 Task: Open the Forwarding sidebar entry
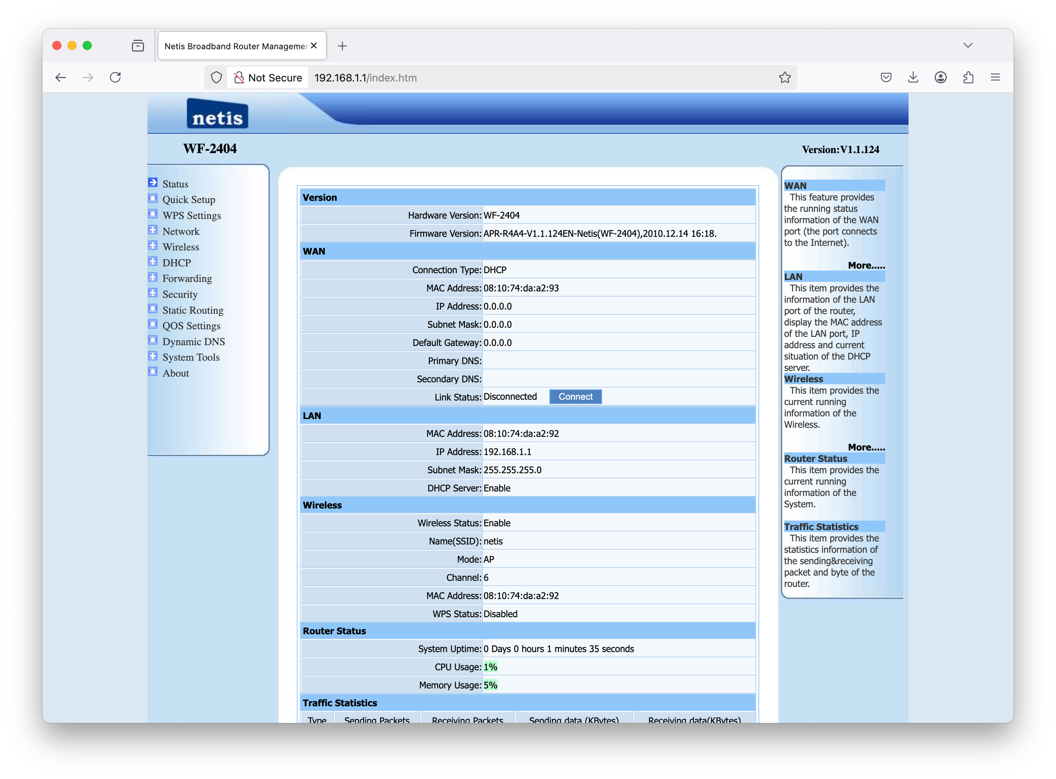(187, 279)
